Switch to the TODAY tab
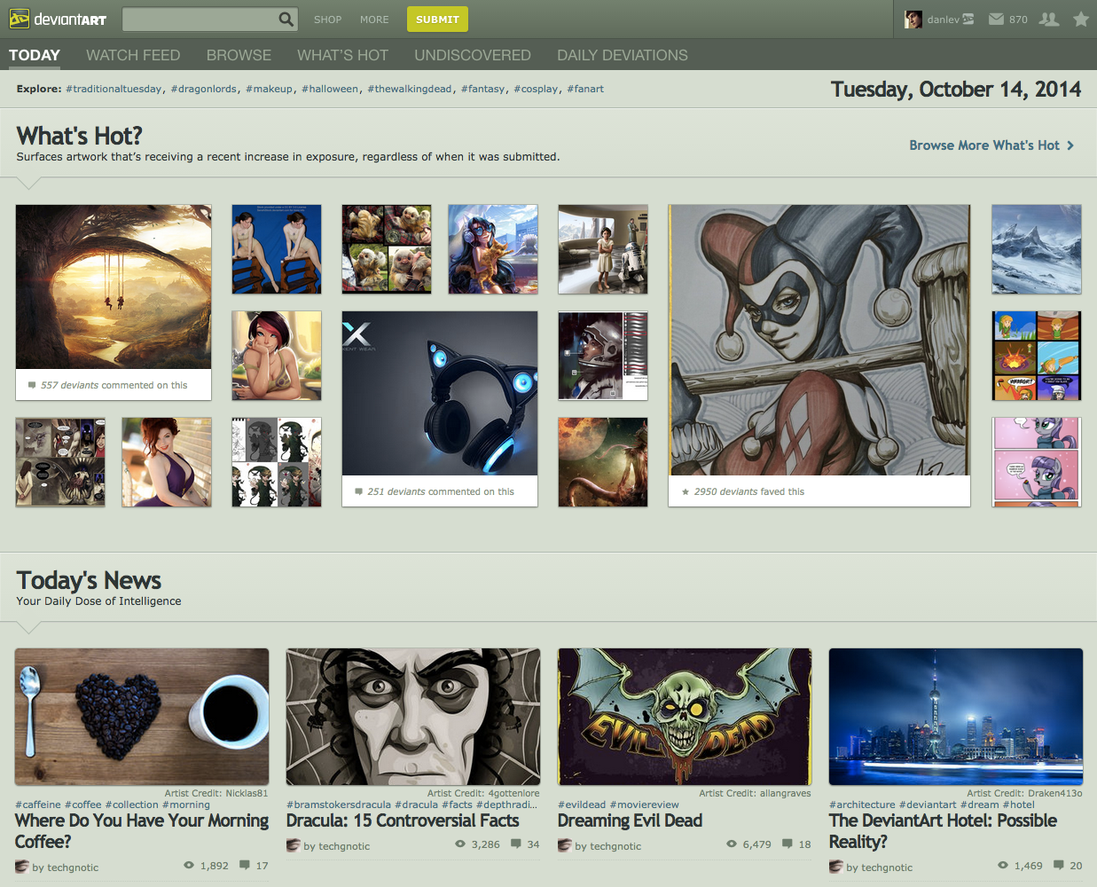The image size is (1097, 887). tap(35, 55)
